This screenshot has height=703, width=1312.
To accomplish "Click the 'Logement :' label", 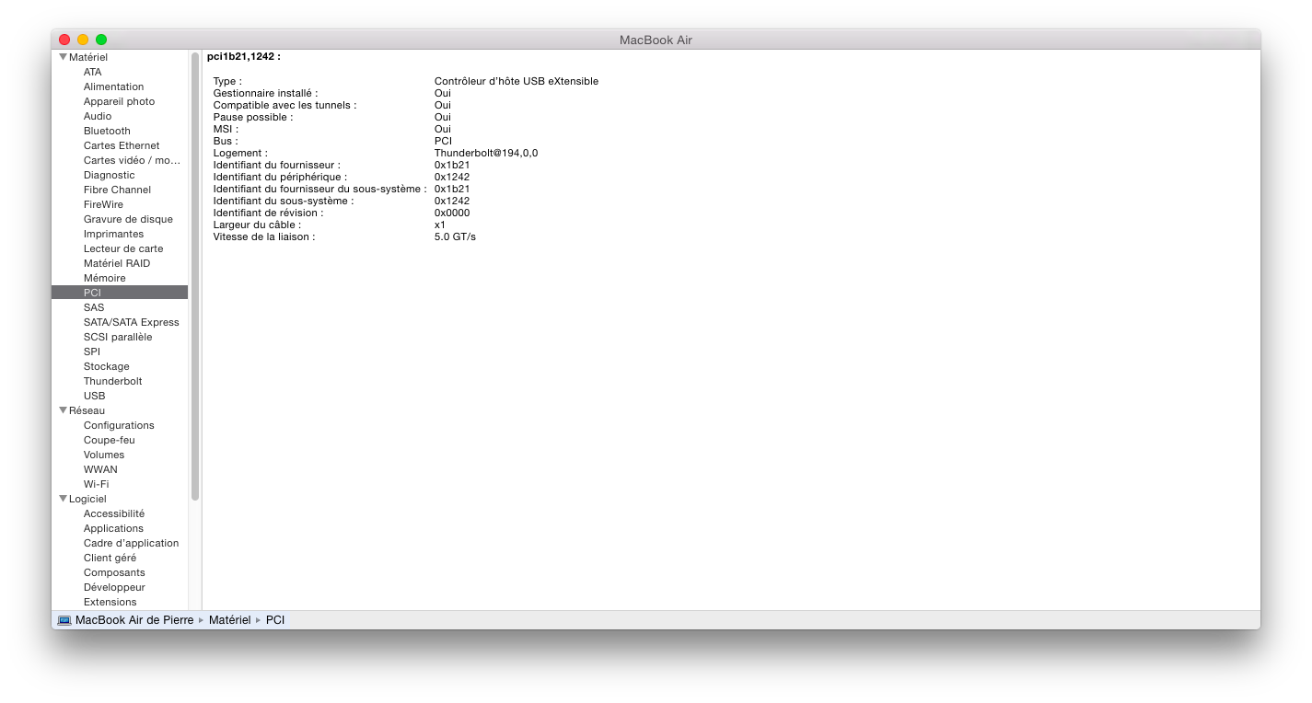I will (240, 153).
